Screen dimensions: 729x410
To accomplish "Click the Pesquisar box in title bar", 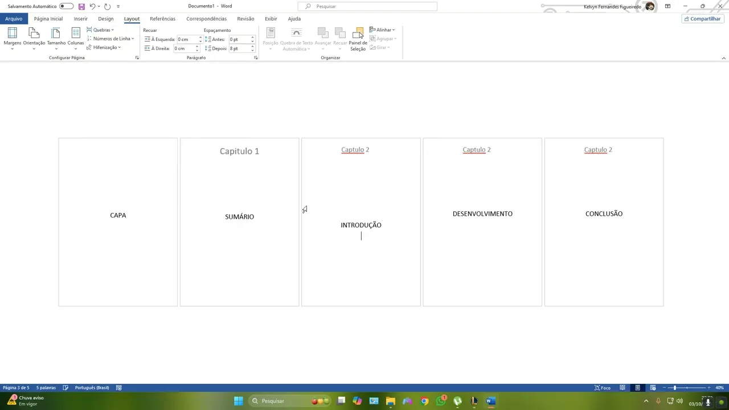I will 367,6.
